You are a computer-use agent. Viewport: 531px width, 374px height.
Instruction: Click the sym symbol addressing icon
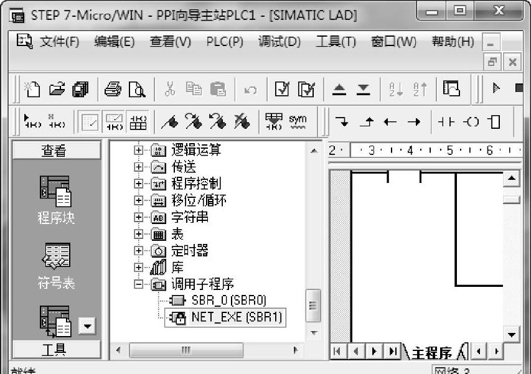point(298,121)
